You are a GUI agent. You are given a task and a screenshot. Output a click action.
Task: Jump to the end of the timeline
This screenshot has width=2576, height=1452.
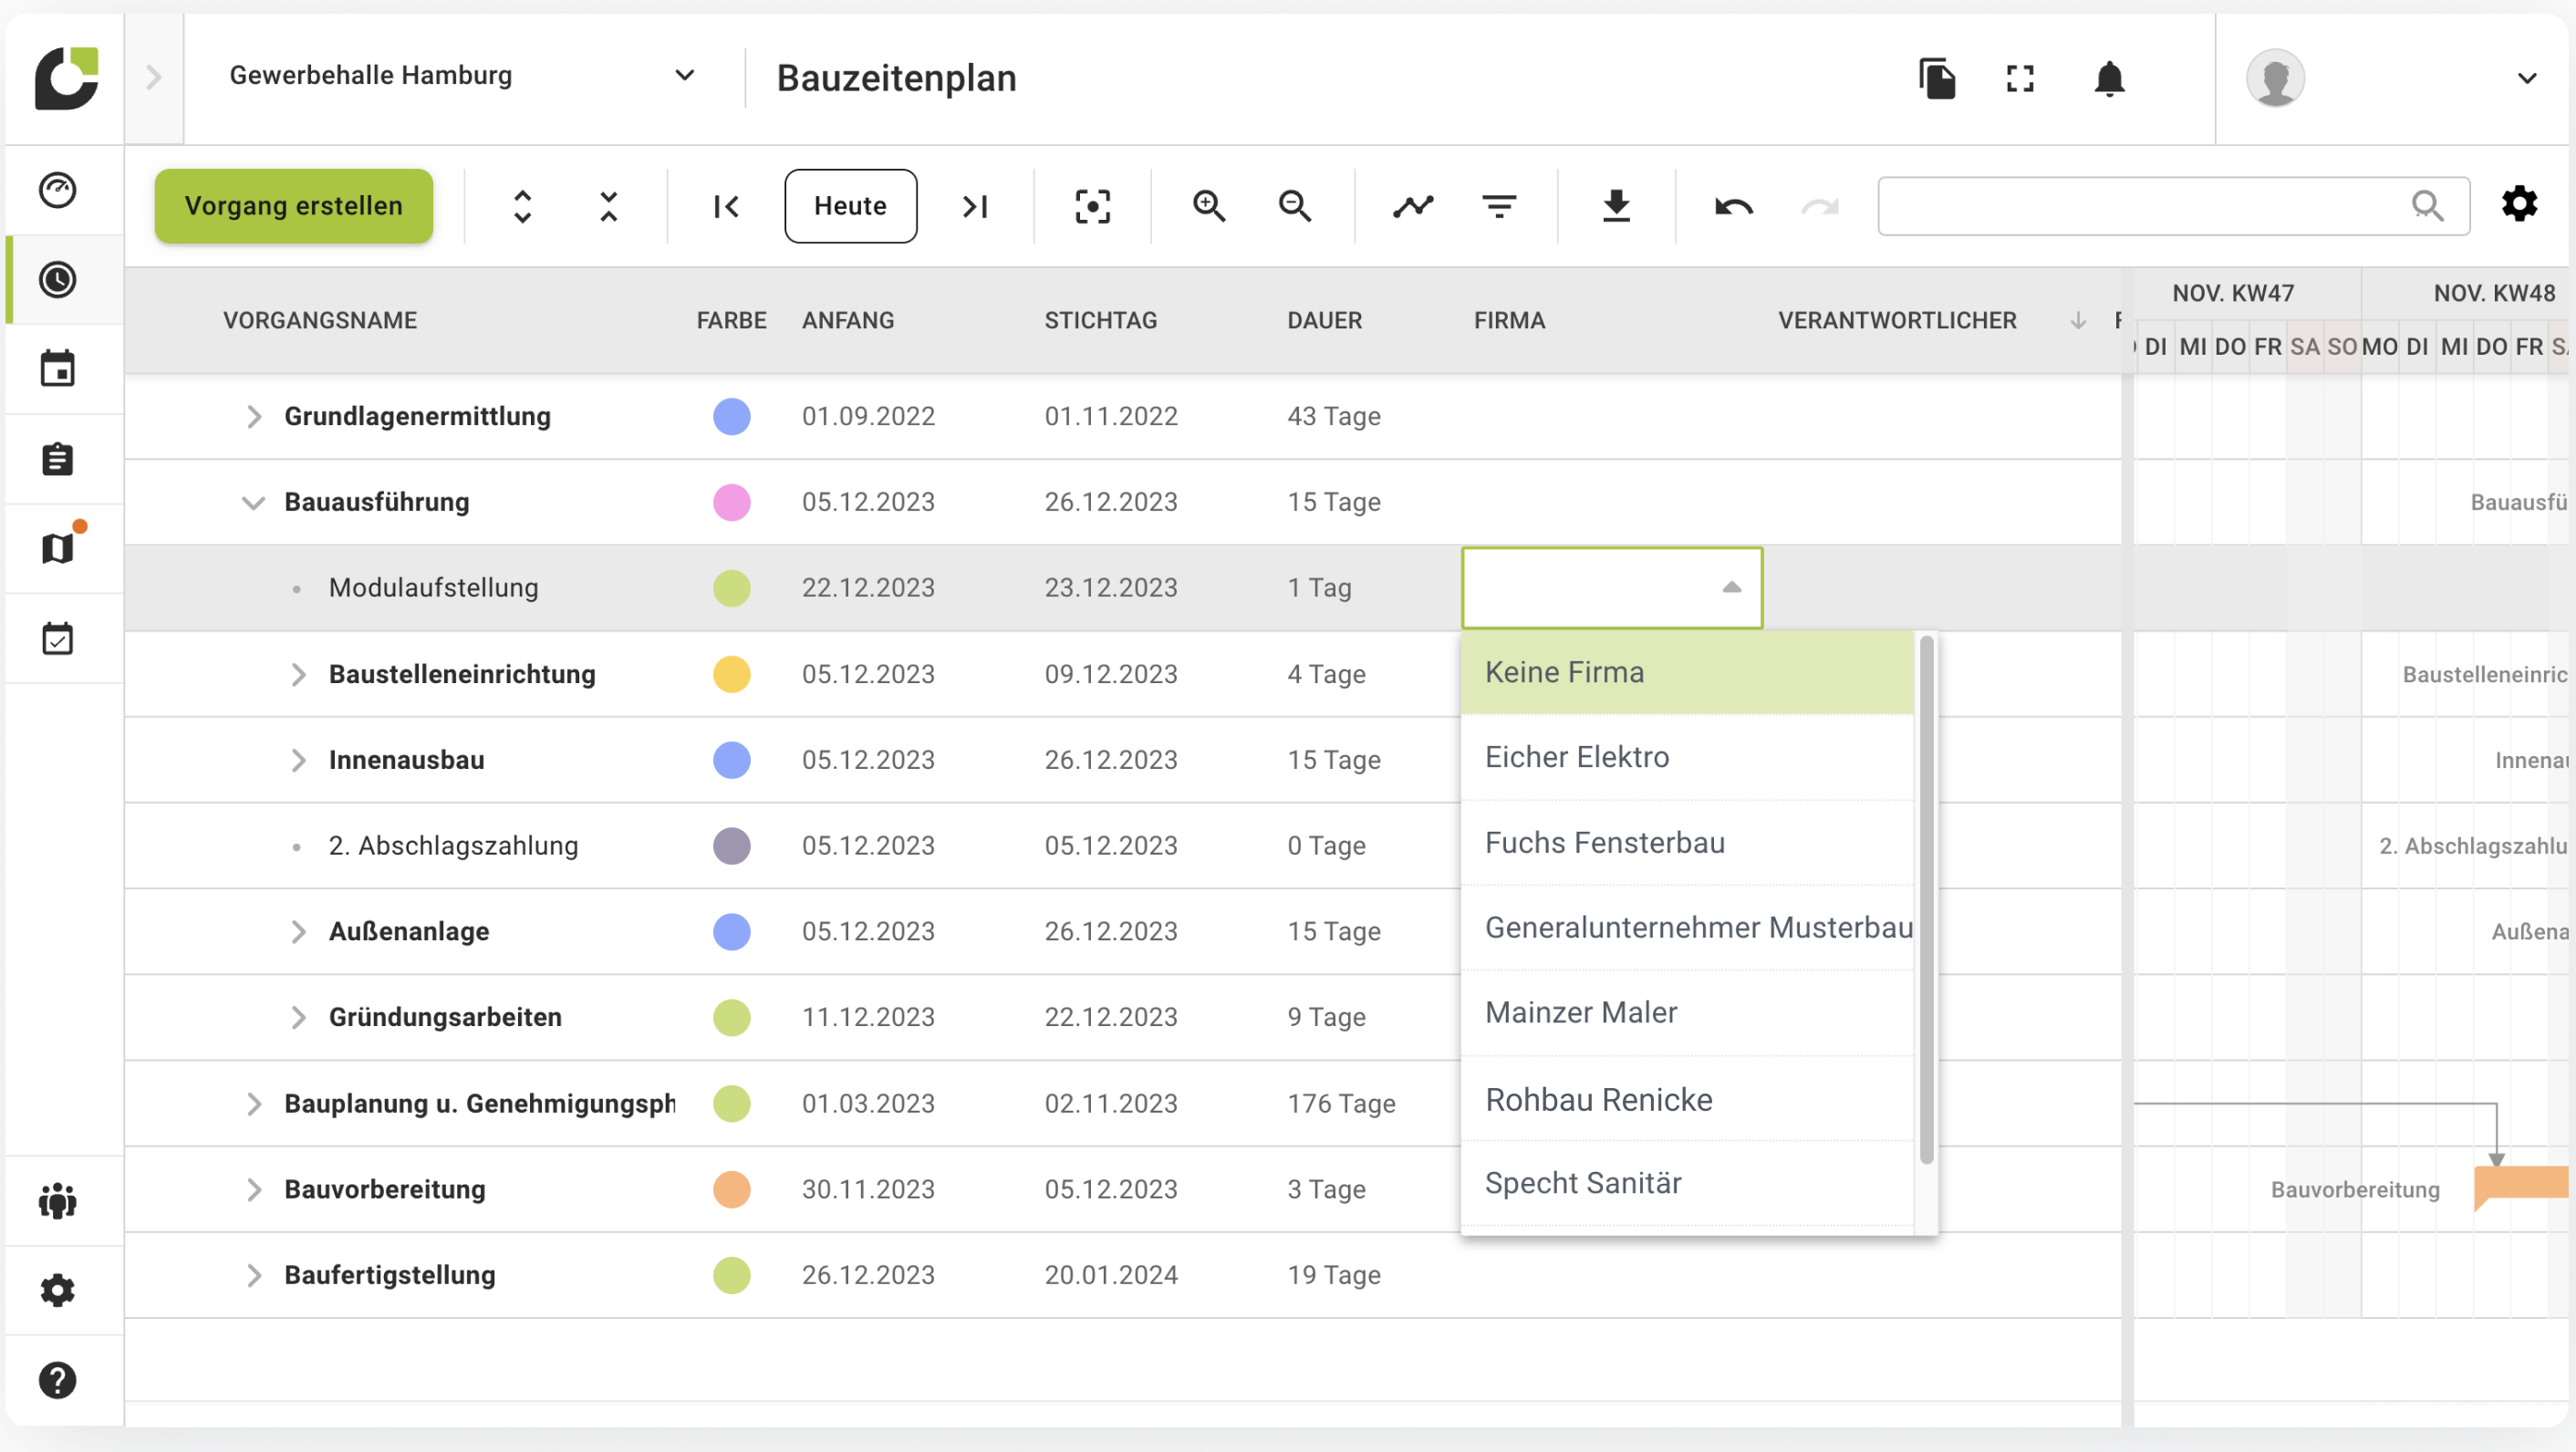pos(975,206)
